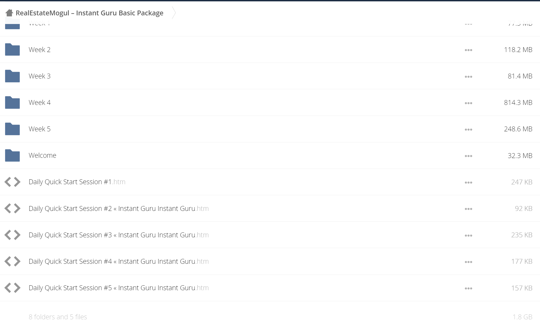Open the RealEstateMogul breadcrumb link

pyautogui.click(x=89, y=13)
